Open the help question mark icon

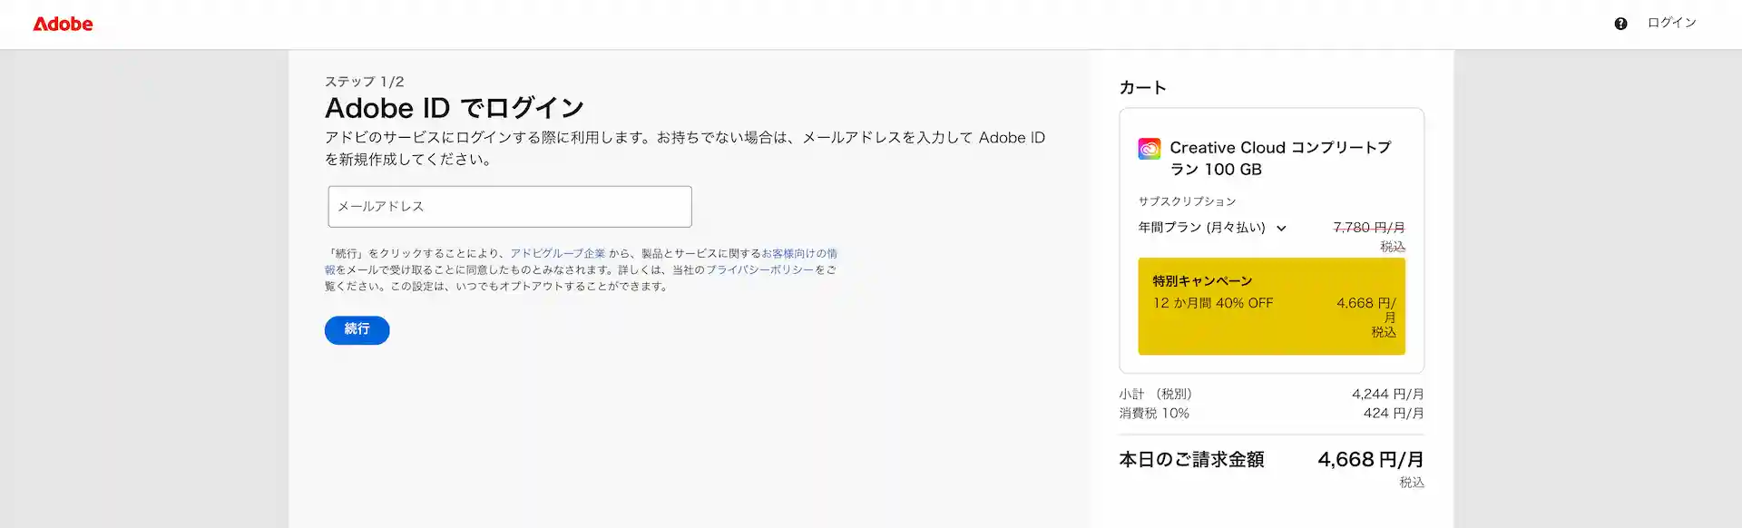(x=1620, y=24)
